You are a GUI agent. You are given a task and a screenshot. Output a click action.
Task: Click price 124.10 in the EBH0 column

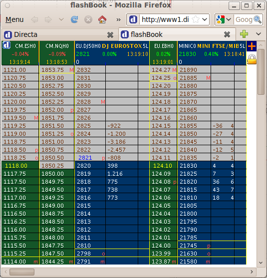click(163, 166)
